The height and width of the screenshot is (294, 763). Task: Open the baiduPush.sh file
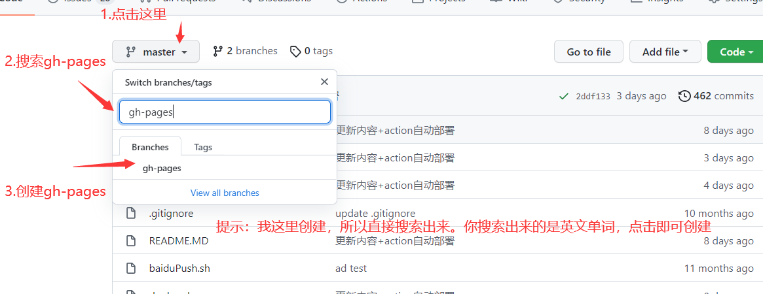tap(179, 268)
